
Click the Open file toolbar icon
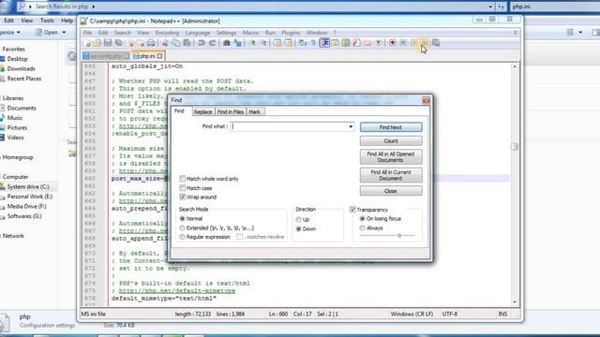click(x=97, y=43)
